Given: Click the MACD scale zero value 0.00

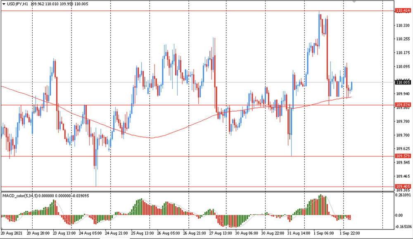Looking at the screenshot, I should click(x=399, y=216).
